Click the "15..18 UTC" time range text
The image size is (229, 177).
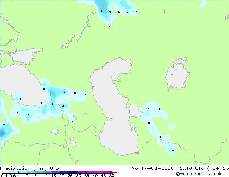190,168
